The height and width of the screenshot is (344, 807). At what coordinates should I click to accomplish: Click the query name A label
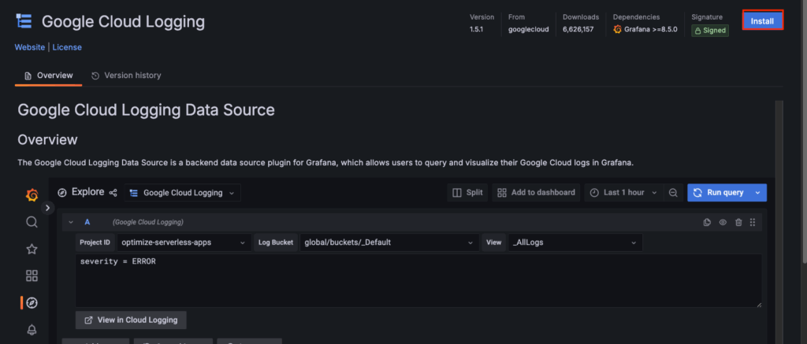[x=87, y=222]
